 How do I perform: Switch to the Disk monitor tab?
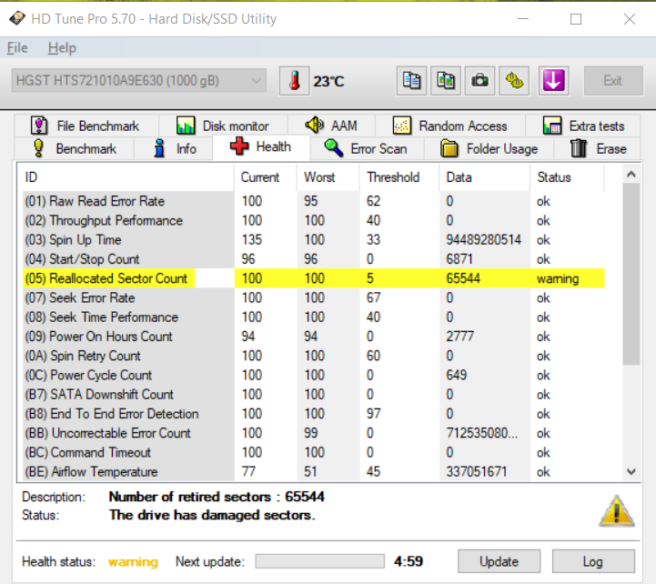[223, 126]
